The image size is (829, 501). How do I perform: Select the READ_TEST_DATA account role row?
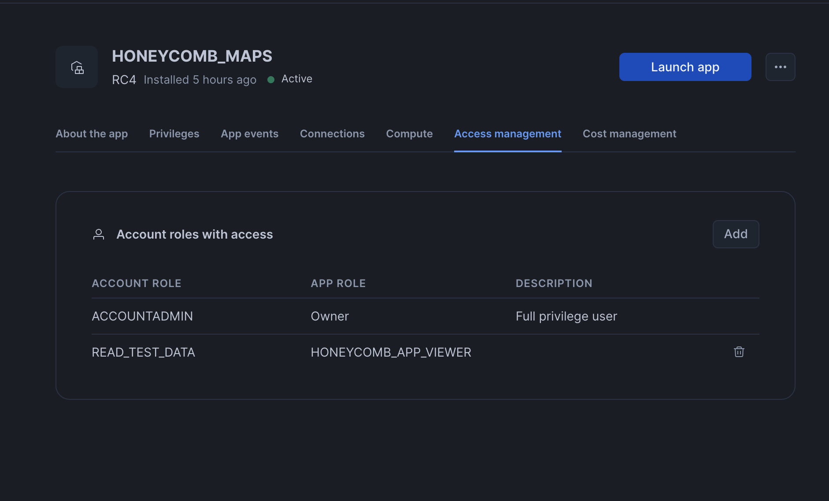pyautogui.click(x=143, y=352)
